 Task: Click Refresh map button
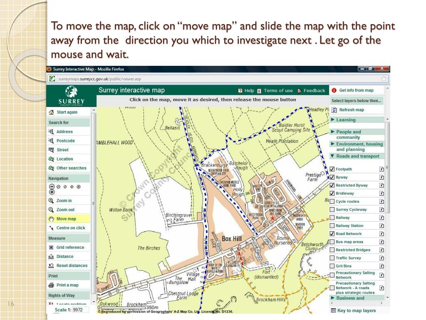pyautogui.click(x=352, y=110)
